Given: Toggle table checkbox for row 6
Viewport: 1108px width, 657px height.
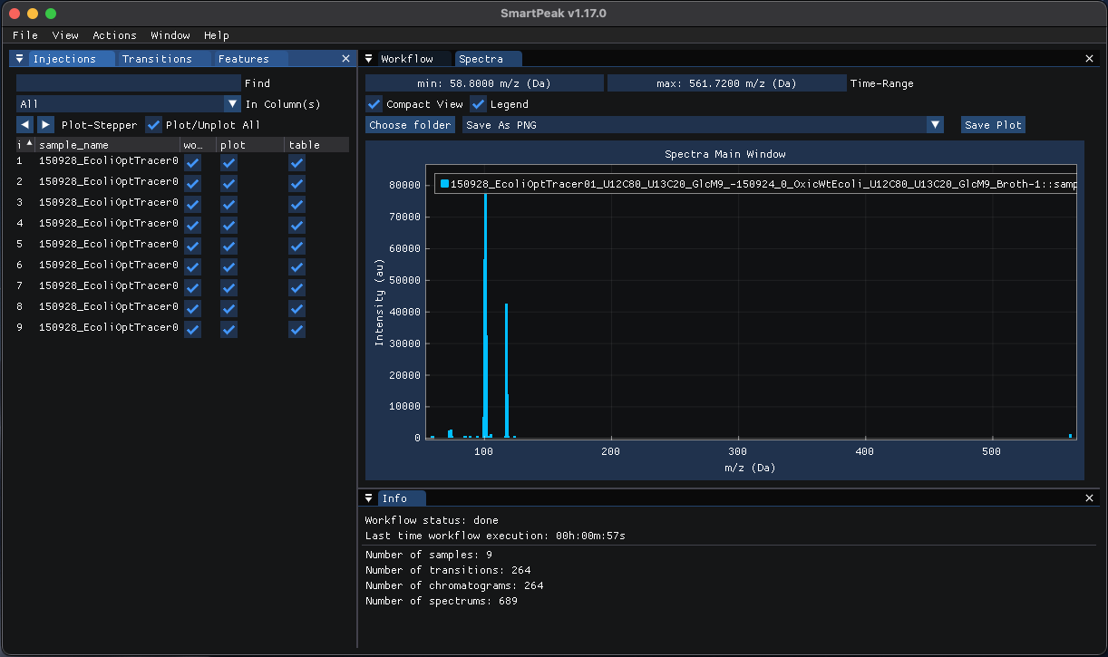Looking at the screenshot, I should click(x=297, y=266).
